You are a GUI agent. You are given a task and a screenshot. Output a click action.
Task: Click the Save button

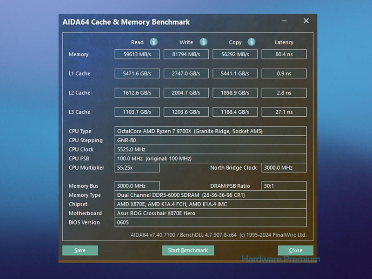(x=80, y=250)
